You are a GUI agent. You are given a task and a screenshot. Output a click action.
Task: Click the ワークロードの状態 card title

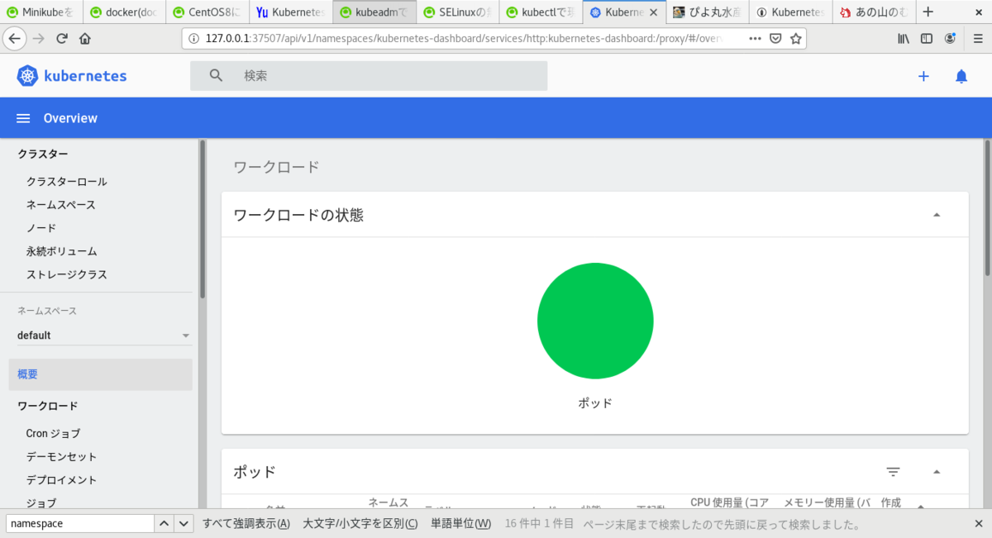298,215
